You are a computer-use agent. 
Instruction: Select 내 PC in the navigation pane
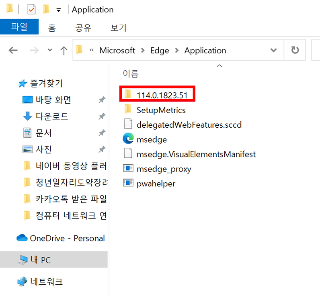(x=54, y=259)
